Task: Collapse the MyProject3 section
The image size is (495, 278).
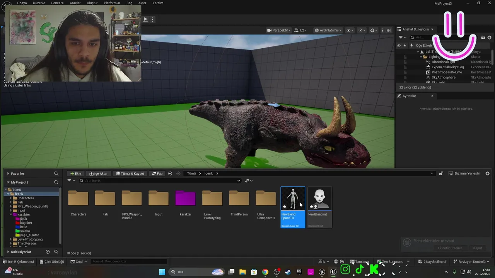Action: tap(8, 182)
